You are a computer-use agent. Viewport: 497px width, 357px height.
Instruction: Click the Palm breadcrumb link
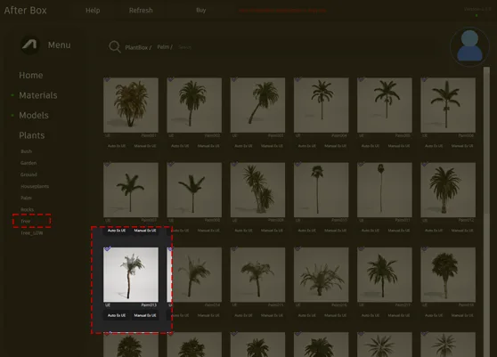point(165,47)
